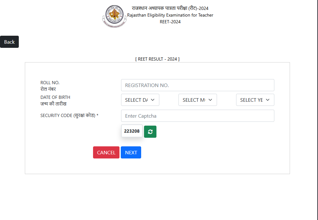This screenshot has height=220, width=318.
Task: Open the SELECT YEAR dropdown
Action: coord(255,100)
